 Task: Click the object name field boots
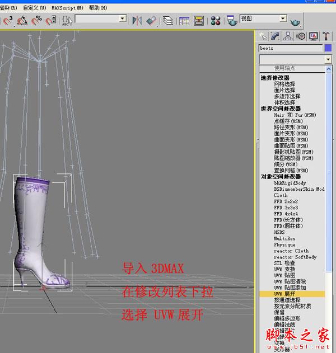click(291, 48)
